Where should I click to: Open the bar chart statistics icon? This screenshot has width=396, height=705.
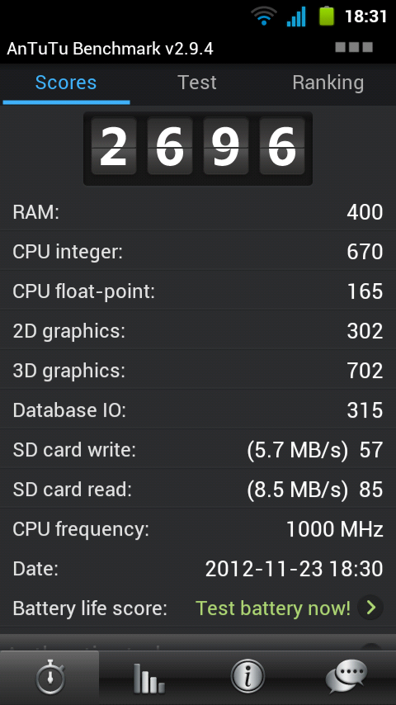(x=148, y=678)
